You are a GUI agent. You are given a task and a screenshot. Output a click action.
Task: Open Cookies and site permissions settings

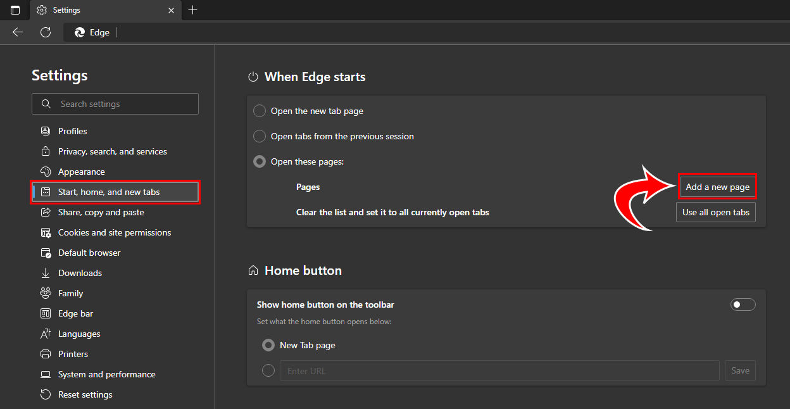point(114,232)
